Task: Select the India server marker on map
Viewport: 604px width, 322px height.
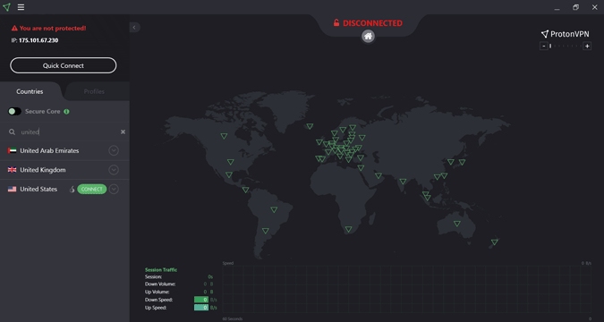Action: (403, 182)
